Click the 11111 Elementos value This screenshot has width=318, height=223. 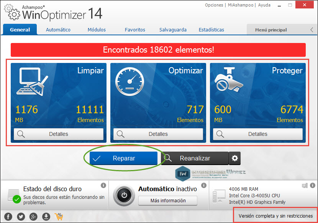(90, 114)
